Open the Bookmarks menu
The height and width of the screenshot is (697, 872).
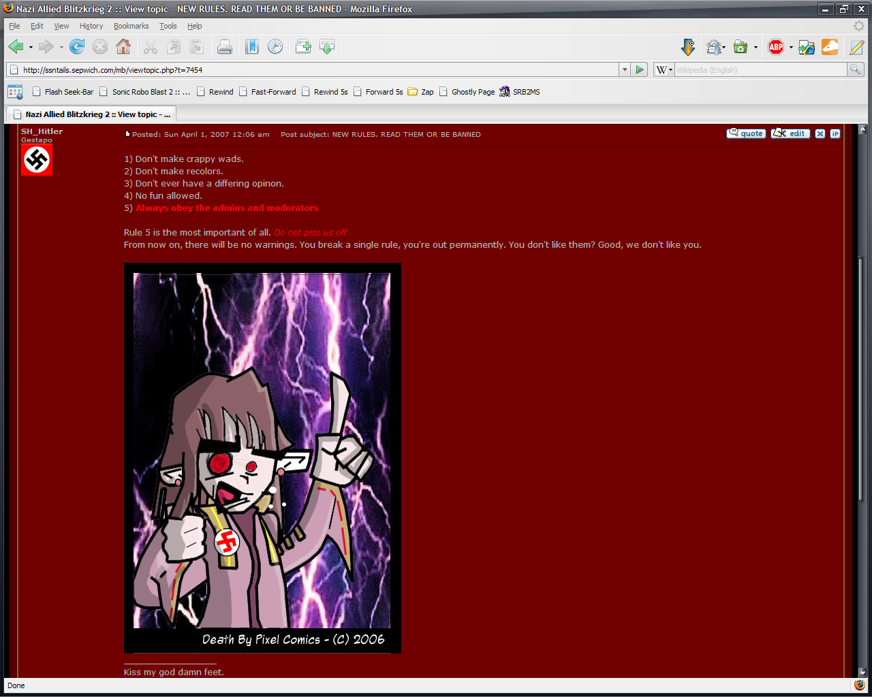(131, 26)
